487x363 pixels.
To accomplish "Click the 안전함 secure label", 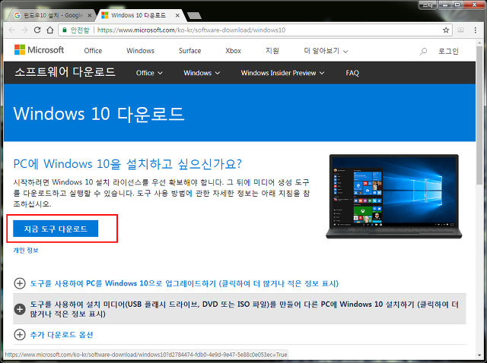I will pos(80,30).
